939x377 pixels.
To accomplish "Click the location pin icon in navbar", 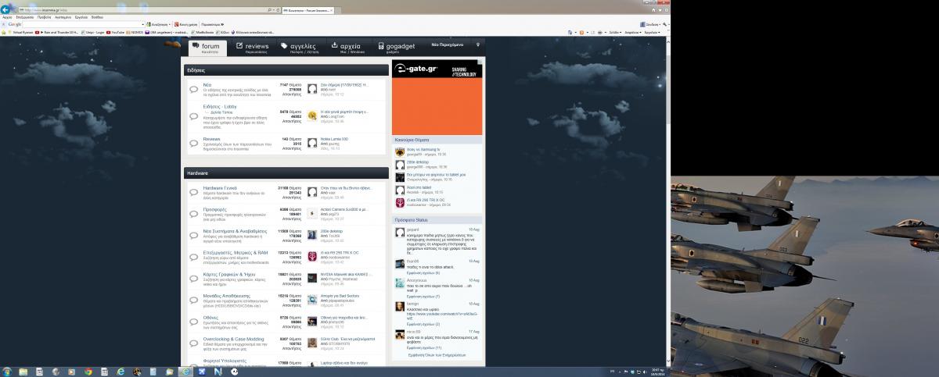I will [x=477, y=45].
